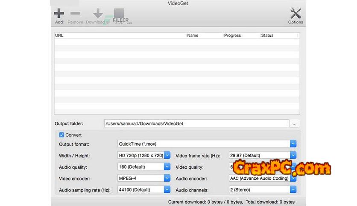
Task: Click the Output folder path field
Action: coord(196,123)
